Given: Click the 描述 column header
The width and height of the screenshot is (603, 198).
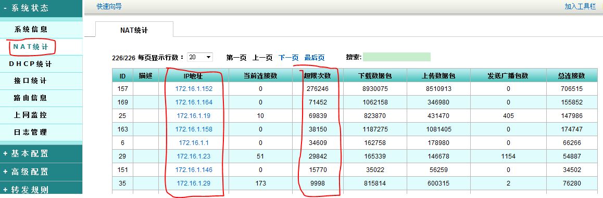Looking at the screenshot, I should pos(146,75).
